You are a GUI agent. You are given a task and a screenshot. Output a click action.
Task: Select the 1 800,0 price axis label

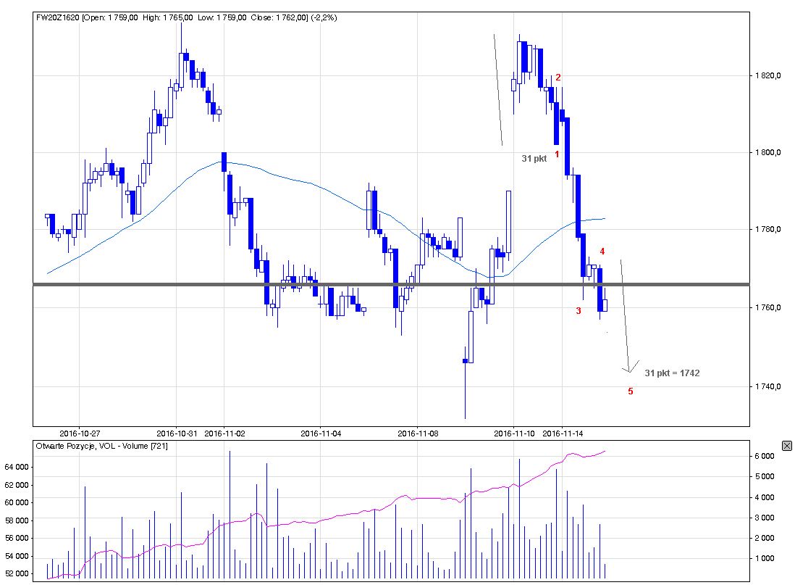tap(767, 152)
